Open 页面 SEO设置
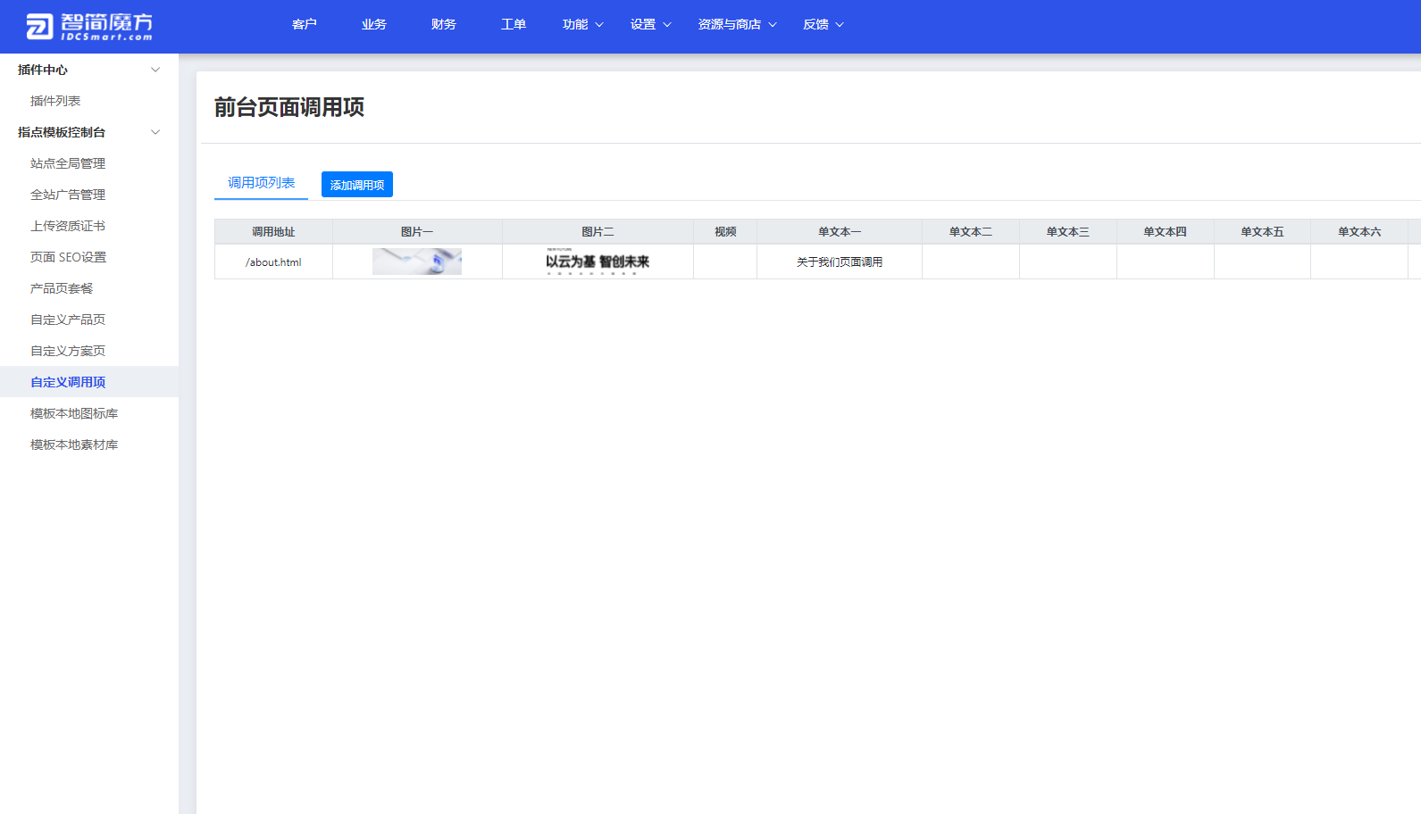 (x=69, y=257)
